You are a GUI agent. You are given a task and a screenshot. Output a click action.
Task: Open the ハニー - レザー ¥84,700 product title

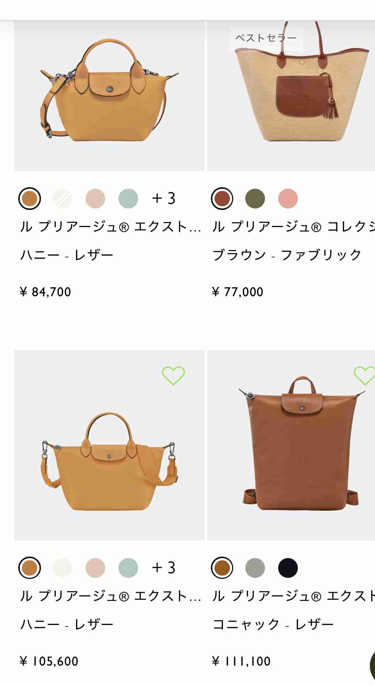point(111,227)
